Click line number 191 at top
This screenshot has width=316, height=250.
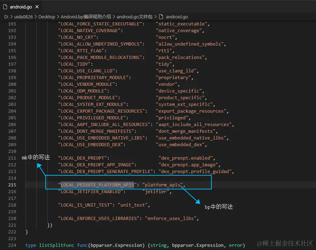(12, 24)
